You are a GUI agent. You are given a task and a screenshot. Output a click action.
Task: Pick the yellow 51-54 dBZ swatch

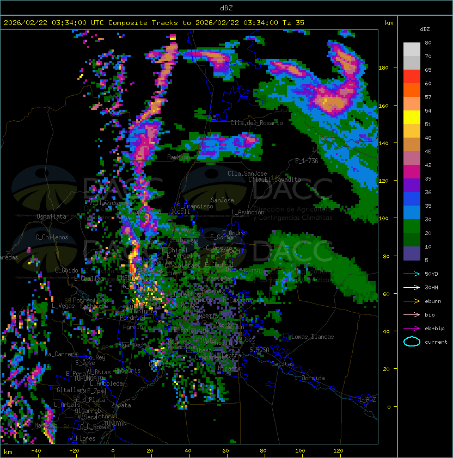point(412,117)
